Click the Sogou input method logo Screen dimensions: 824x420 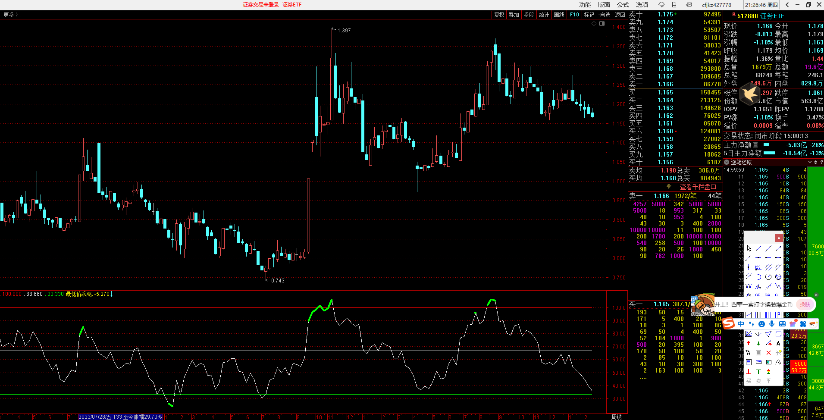coord(729,323)
